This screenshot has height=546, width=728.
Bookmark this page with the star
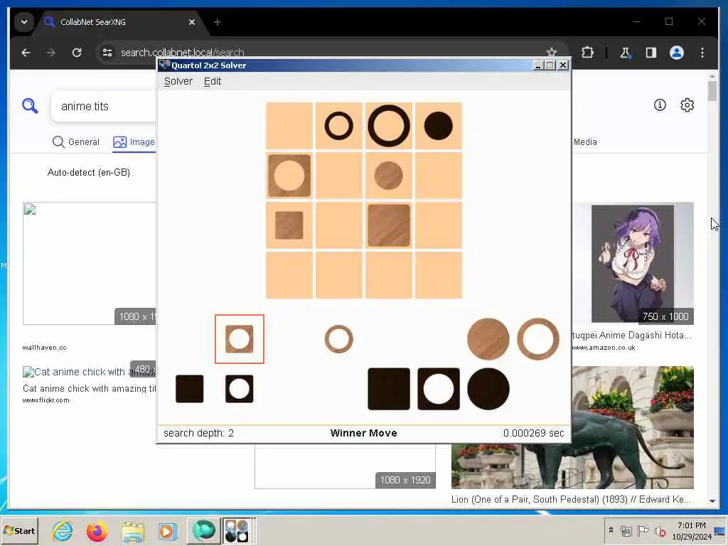pyautogui.click(x=551, y=52)
